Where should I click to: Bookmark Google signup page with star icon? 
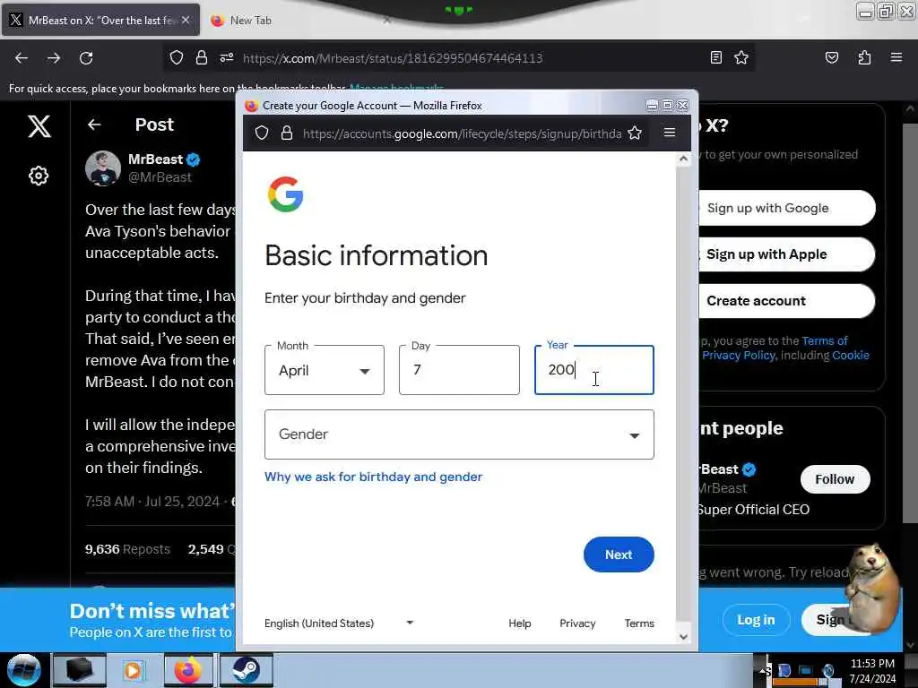635,133
